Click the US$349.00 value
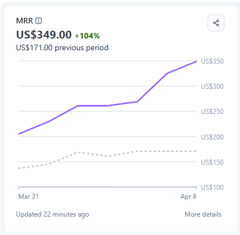240x235 pixels. pos(44,35)
